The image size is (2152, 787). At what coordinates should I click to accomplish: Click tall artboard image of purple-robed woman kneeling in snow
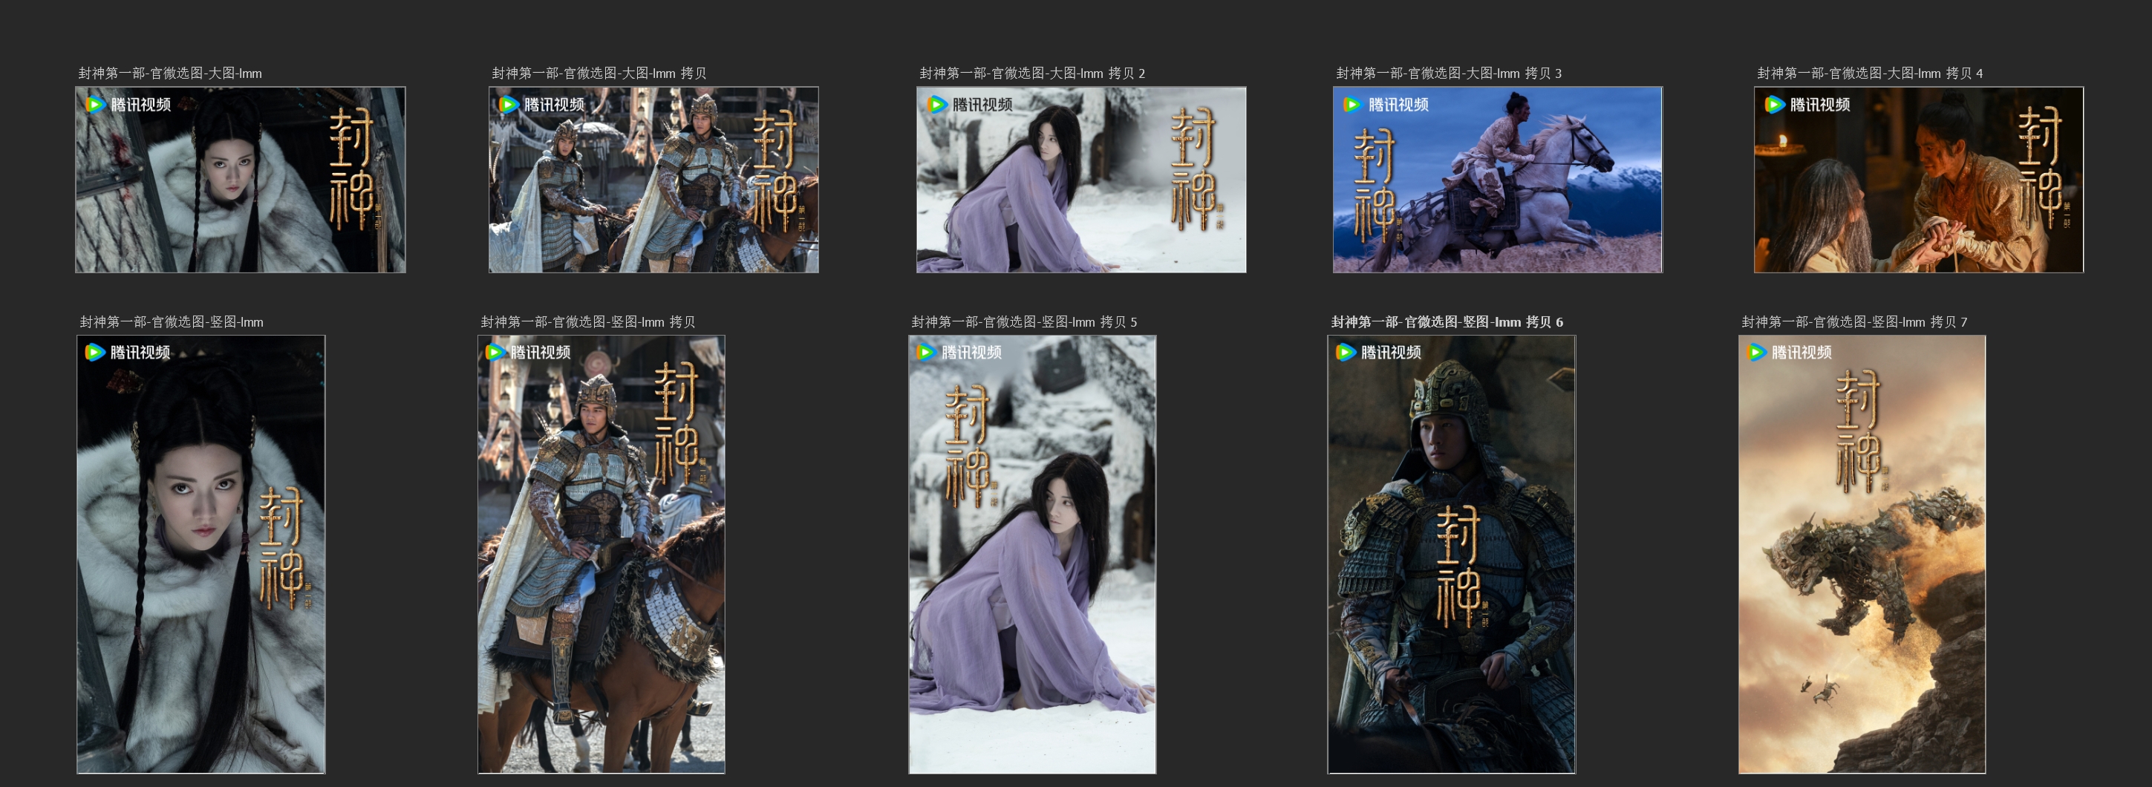1031,554
